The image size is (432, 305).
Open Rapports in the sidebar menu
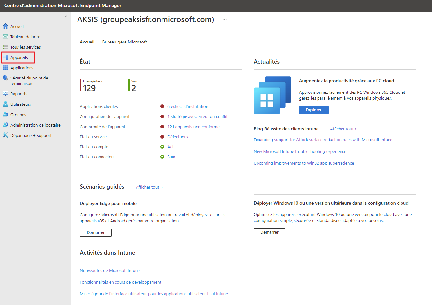(19, 94)
